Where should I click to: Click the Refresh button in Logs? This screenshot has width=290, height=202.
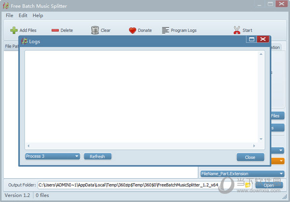[x=98, y=156]
